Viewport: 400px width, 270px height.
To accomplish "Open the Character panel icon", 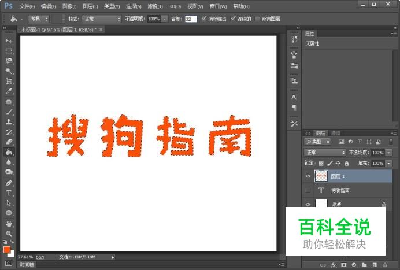I will click(x=294, y=97).
